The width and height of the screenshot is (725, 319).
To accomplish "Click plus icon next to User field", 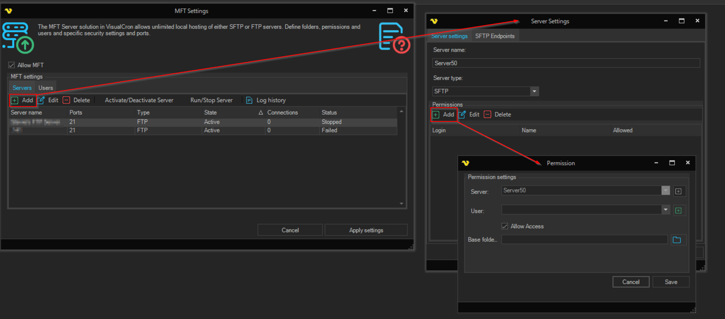I will 678,211.
